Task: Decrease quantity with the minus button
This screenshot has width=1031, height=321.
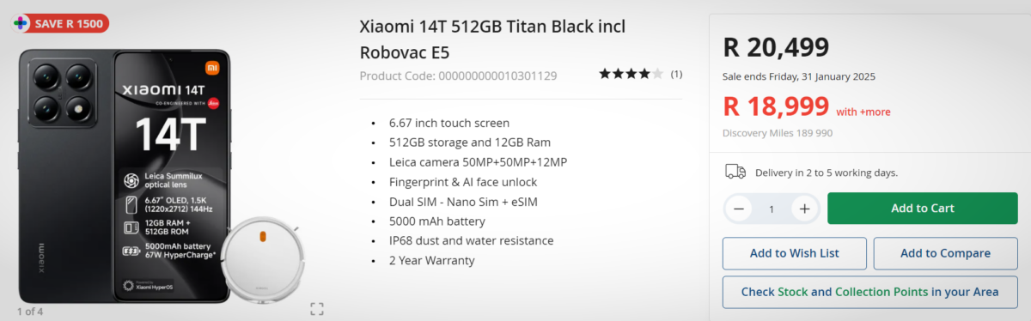Action: (x=739, y=209)
